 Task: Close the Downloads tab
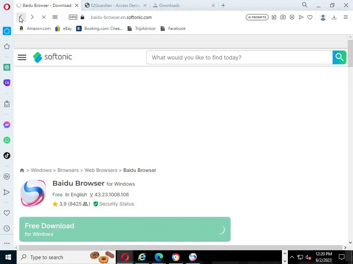pyautogui.click(x=213, y=5)
